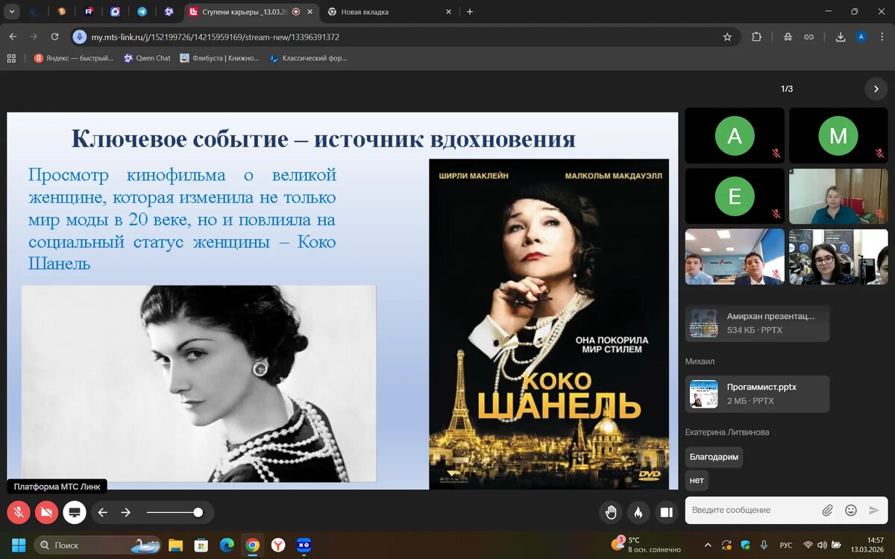Image resolution: width=895 pixels, height=559 pixels.
Task: Switch the РУС keyboard language
Action: (786, 545)
